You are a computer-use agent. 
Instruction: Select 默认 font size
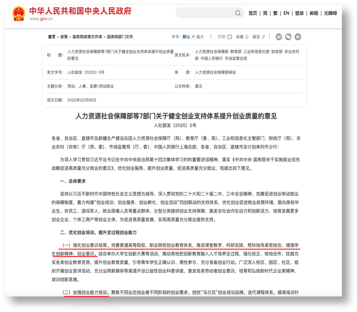click(x=186, y=37)
